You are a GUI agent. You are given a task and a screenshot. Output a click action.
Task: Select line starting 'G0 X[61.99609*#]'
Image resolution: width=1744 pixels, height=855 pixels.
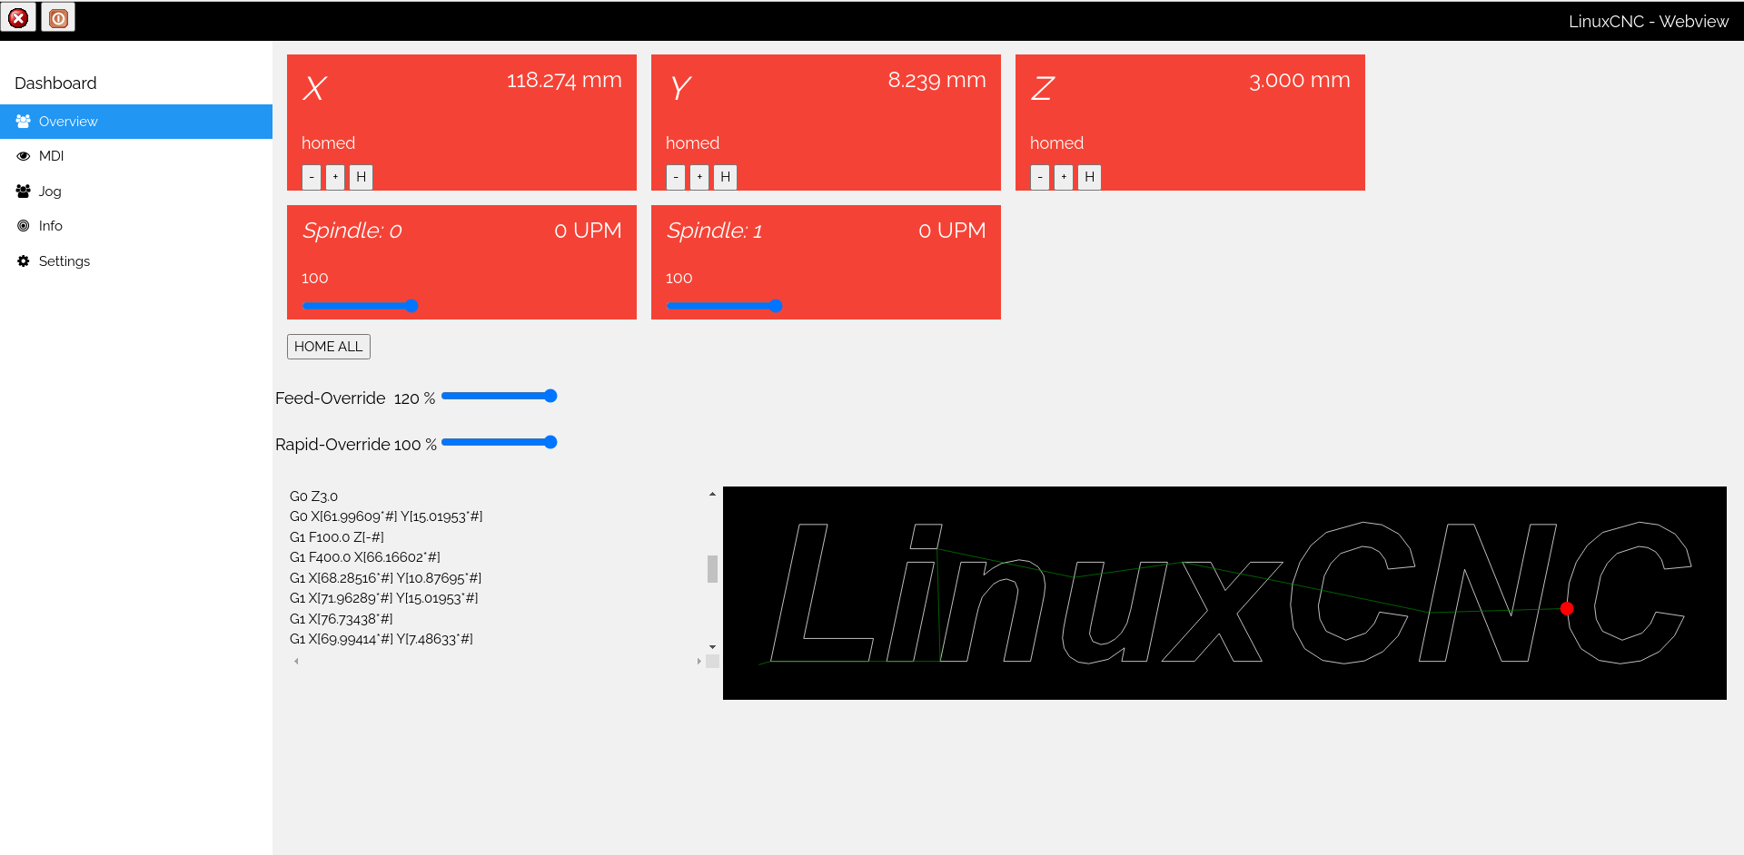[x=386, y=516]
